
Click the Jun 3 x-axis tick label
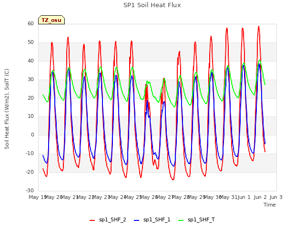click(276, 197)
